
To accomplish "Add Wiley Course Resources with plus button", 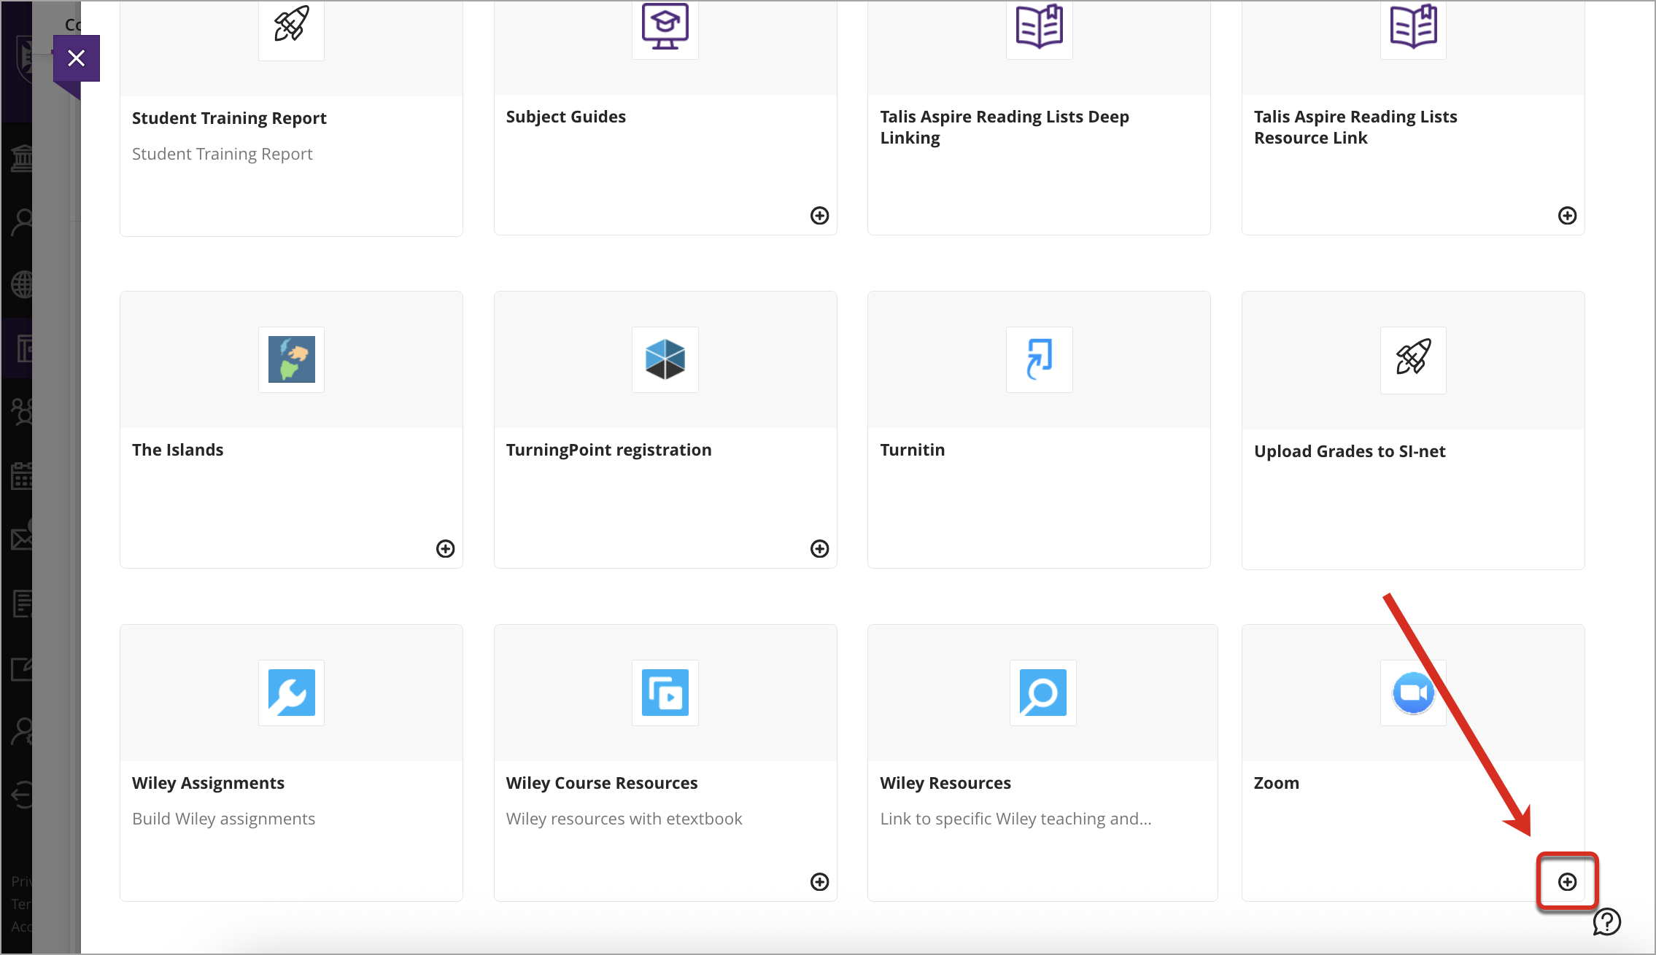I will [x=820, y=882].
